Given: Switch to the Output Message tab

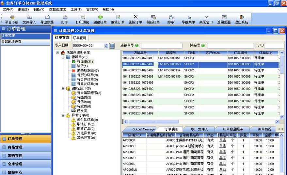Looking at the screenshot, I should pyautogui.click(x=143, y=129).
